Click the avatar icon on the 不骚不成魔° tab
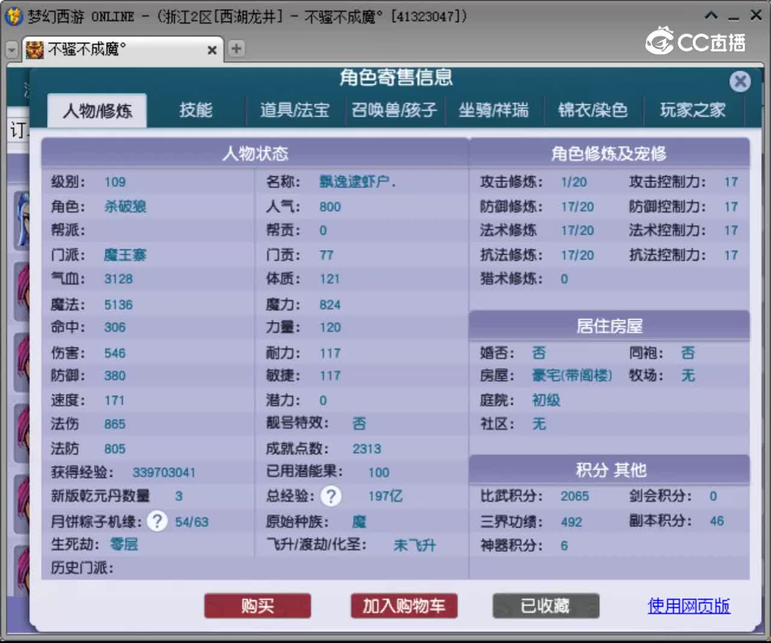Viewport: 771px width, 643px height. coord(35,49)
